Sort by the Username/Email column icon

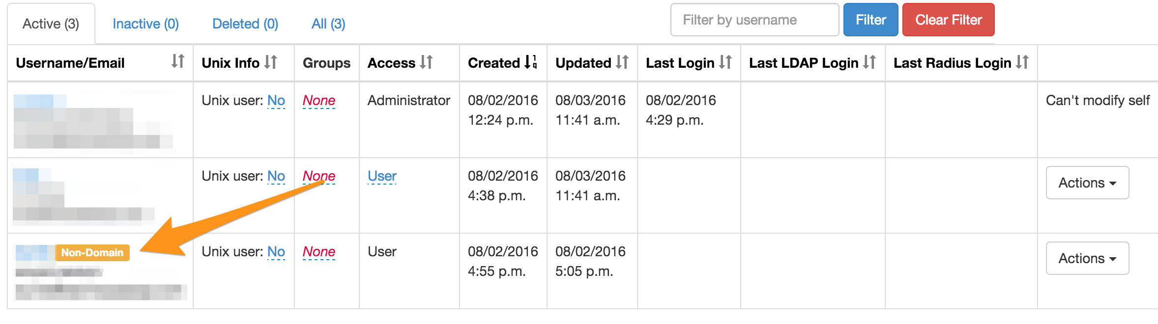pos(178,62)
